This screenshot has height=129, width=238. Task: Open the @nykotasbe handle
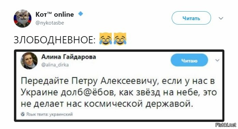click(50, 23)
